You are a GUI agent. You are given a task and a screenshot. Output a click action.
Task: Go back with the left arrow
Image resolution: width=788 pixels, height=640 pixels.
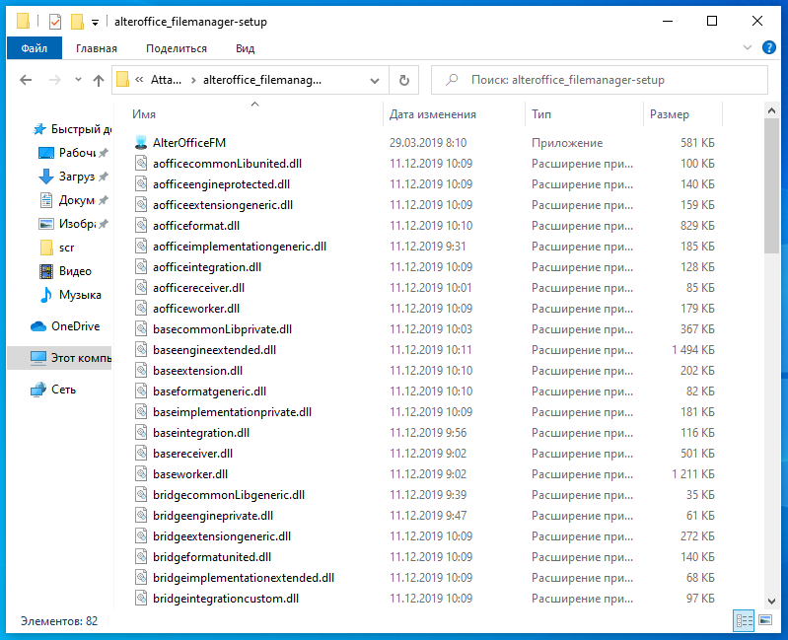point(26,80)
